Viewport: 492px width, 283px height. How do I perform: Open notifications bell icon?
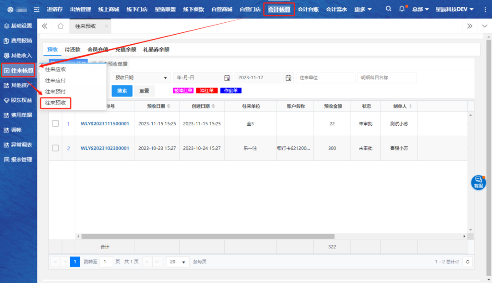point(402,9)
